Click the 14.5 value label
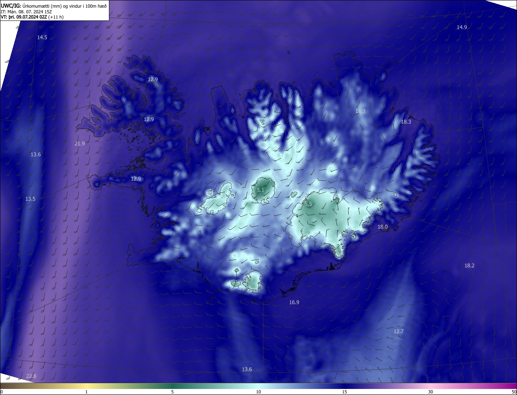Viewport: 517px width, 395px height. click(42, 37)
